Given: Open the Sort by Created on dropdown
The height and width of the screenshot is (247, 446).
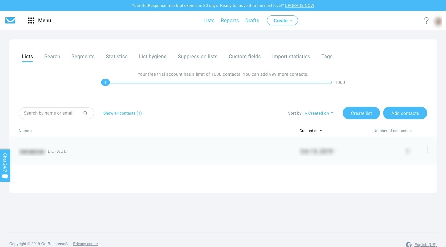Looking at the screenshot, I should coord(319,113).
